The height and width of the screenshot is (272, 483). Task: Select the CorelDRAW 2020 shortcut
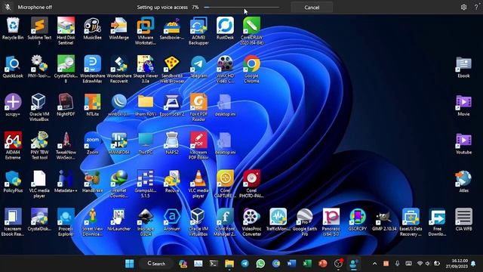[251, 31]
